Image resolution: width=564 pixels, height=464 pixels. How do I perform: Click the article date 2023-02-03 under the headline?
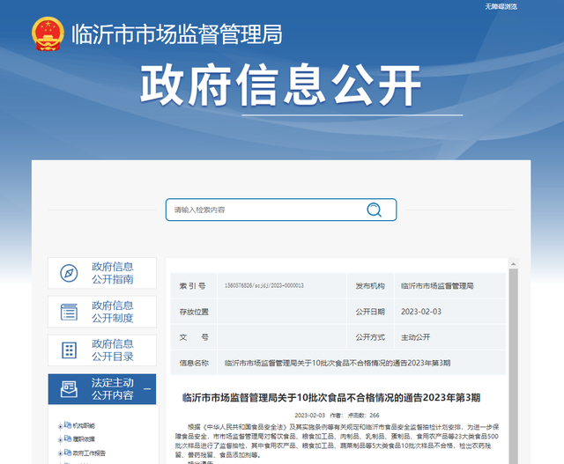pyautogui.click(x=309, y=415)
